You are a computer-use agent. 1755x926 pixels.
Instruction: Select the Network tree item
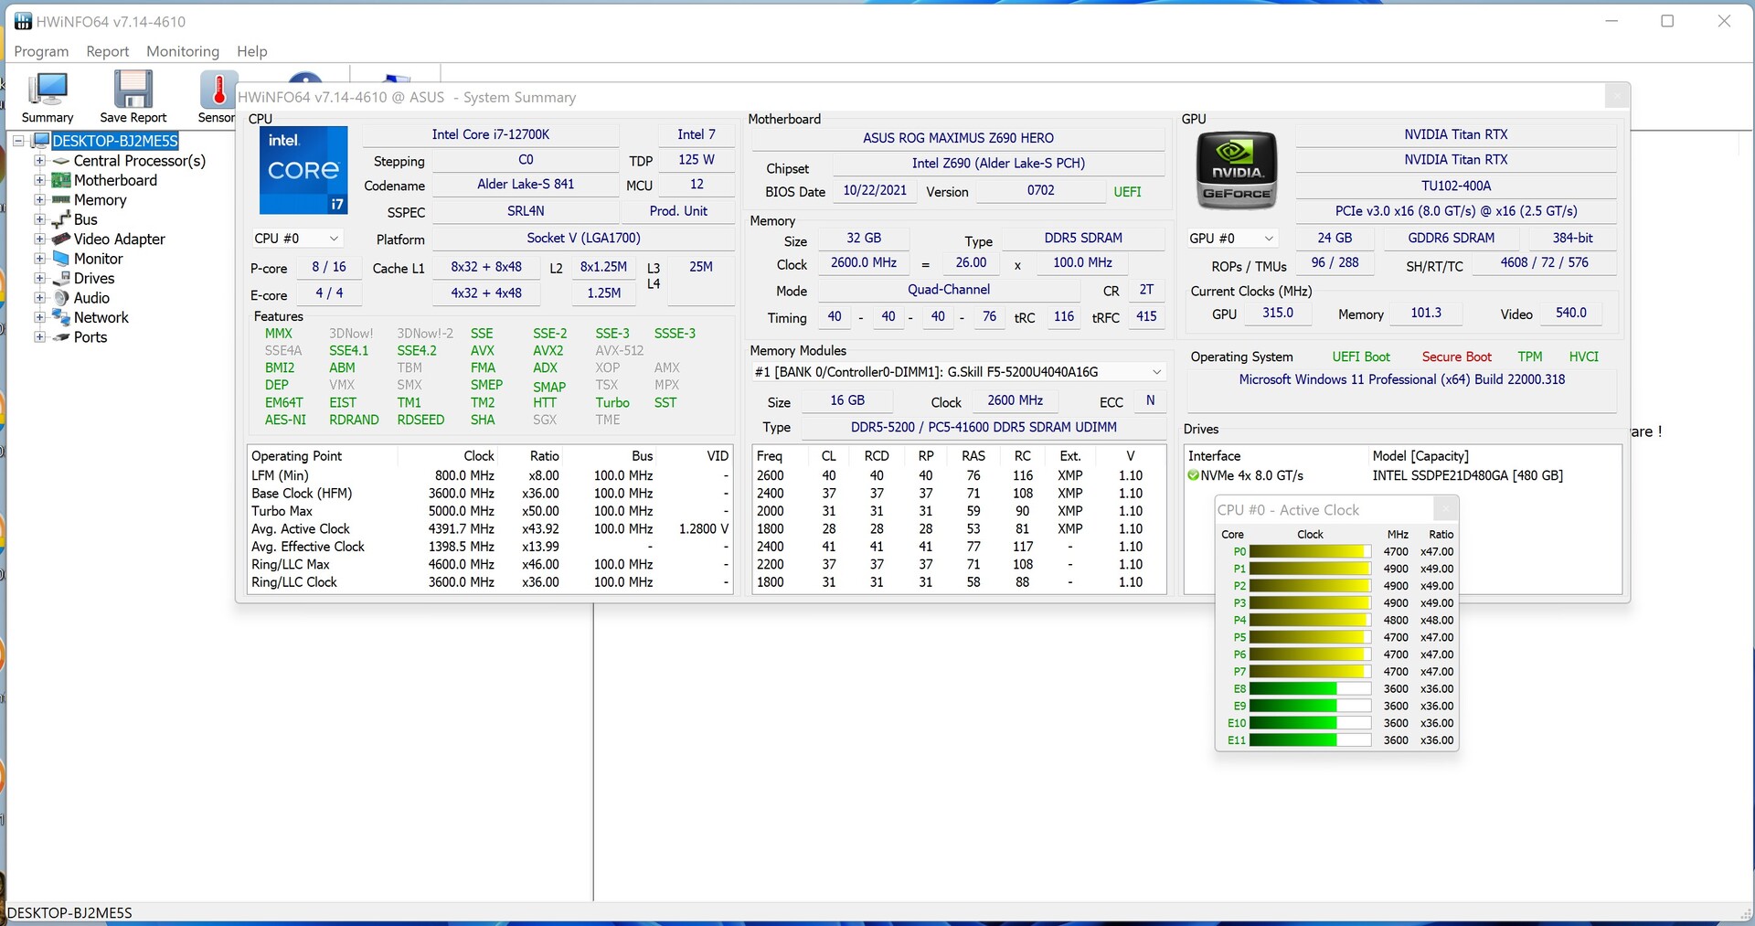click(x=101, y=317)
